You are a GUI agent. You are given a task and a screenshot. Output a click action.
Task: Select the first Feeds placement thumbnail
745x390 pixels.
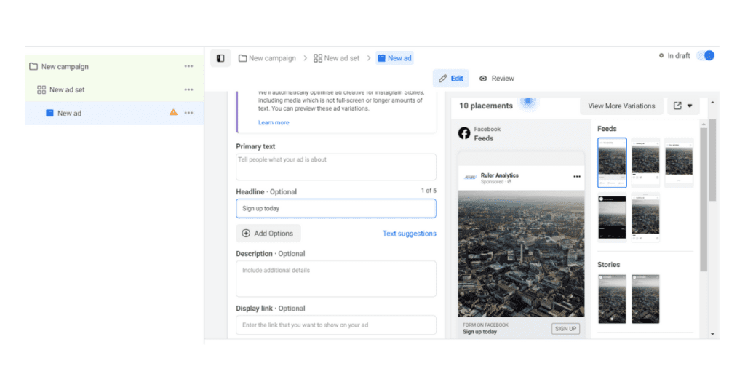pyautogui.click(x=612, y=163)
